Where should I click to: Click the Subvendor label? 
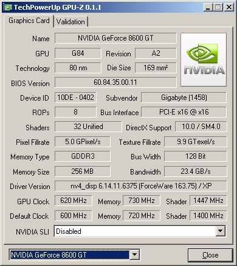coord(122,98)
